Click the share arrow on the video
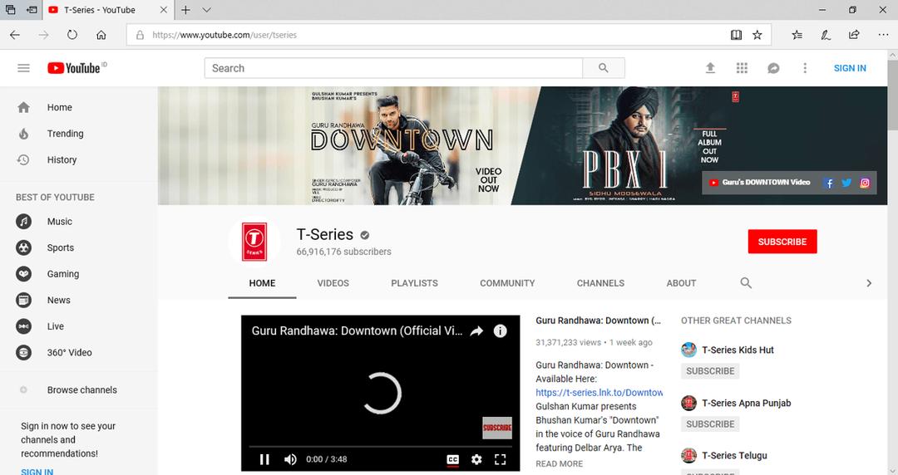Viewport: 898px width, 475px height. click(476, 331)
